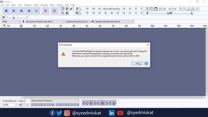Click the Stop transport button
This screenshot has height=117, width=208.
click(x=21, y=11)
